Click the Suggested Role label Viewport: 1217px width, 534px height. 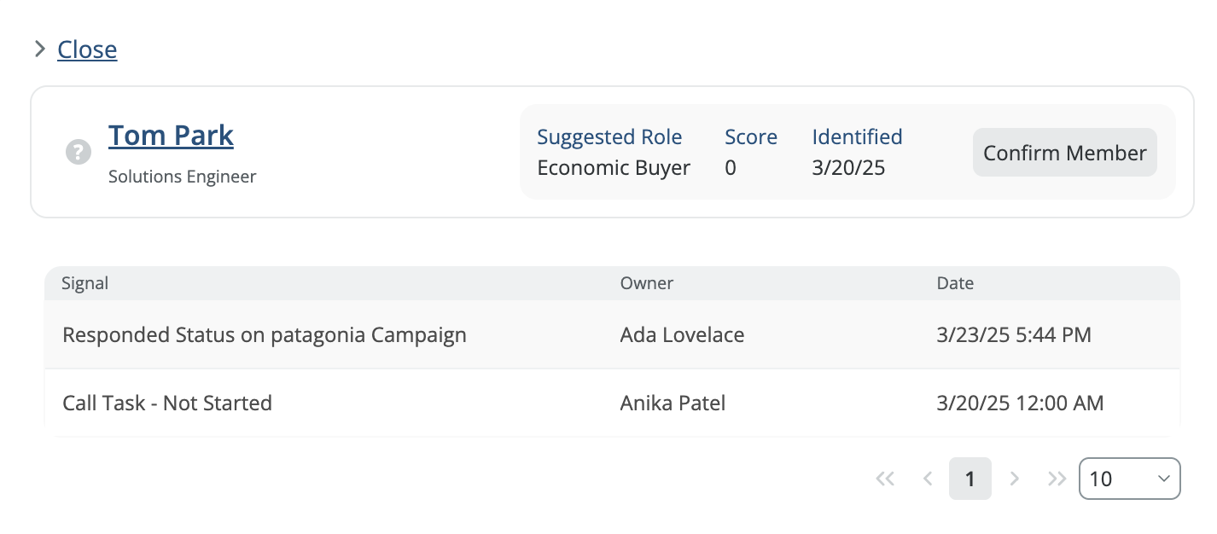coord(609,137)
